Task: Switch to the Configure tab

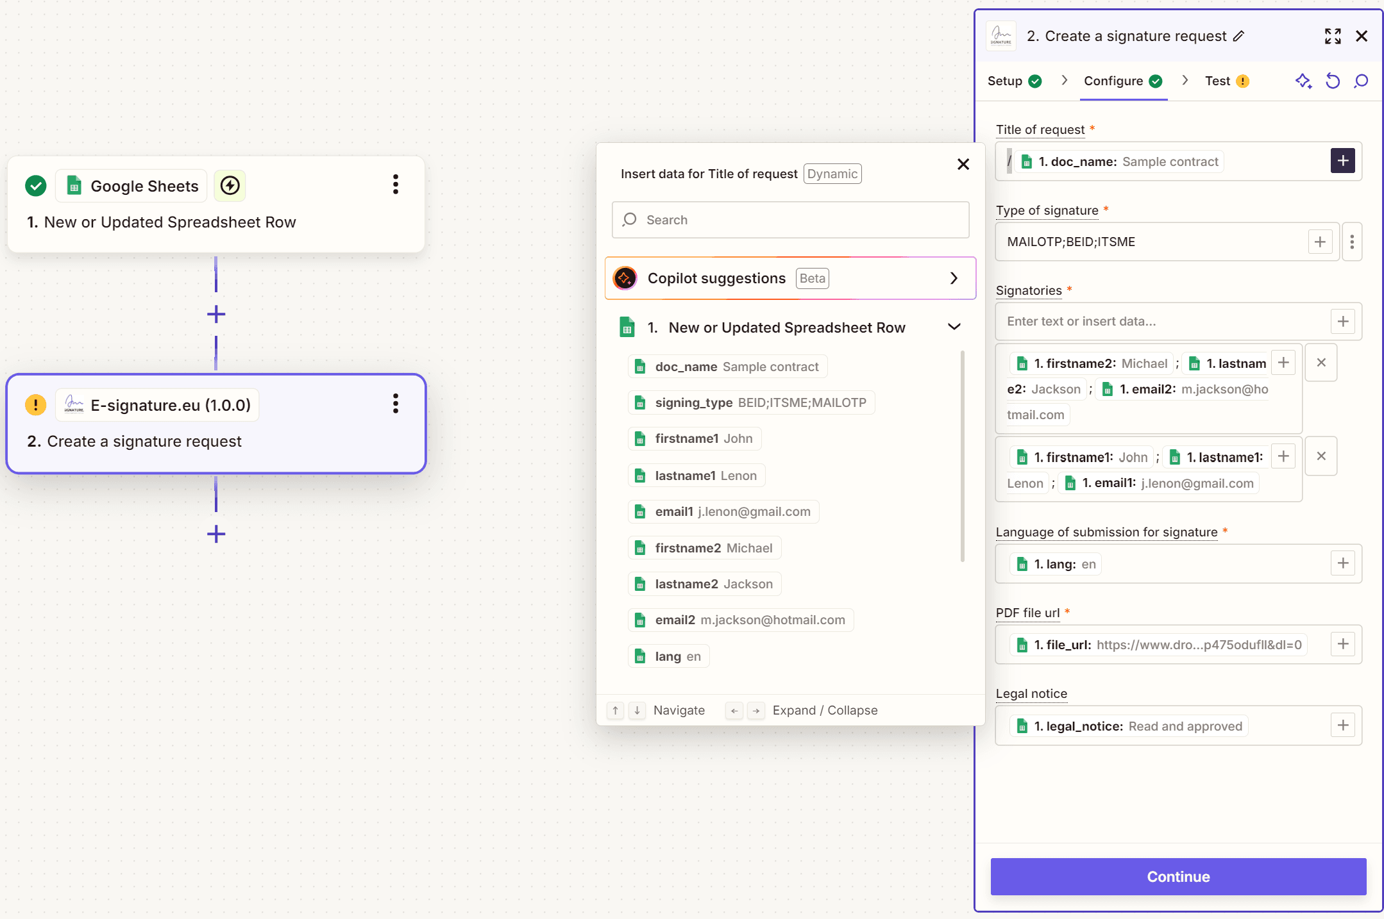Action: click(1123, 81)
